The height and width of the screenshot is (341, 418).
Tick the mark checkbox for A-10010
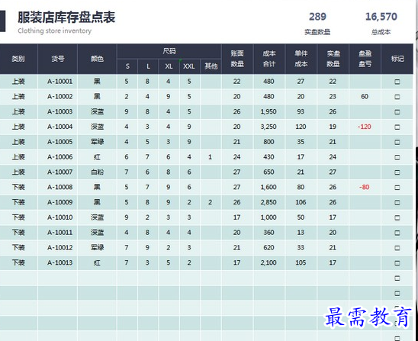click(x=397, y=218)
